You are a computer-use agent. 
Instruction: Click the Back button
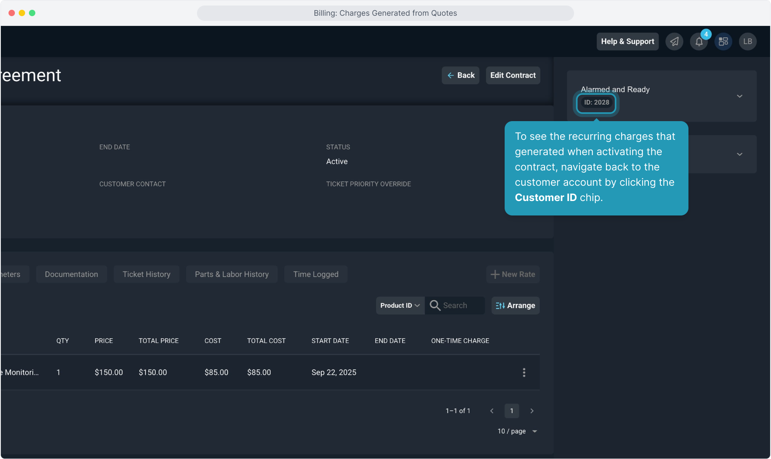tap(460, 75)
